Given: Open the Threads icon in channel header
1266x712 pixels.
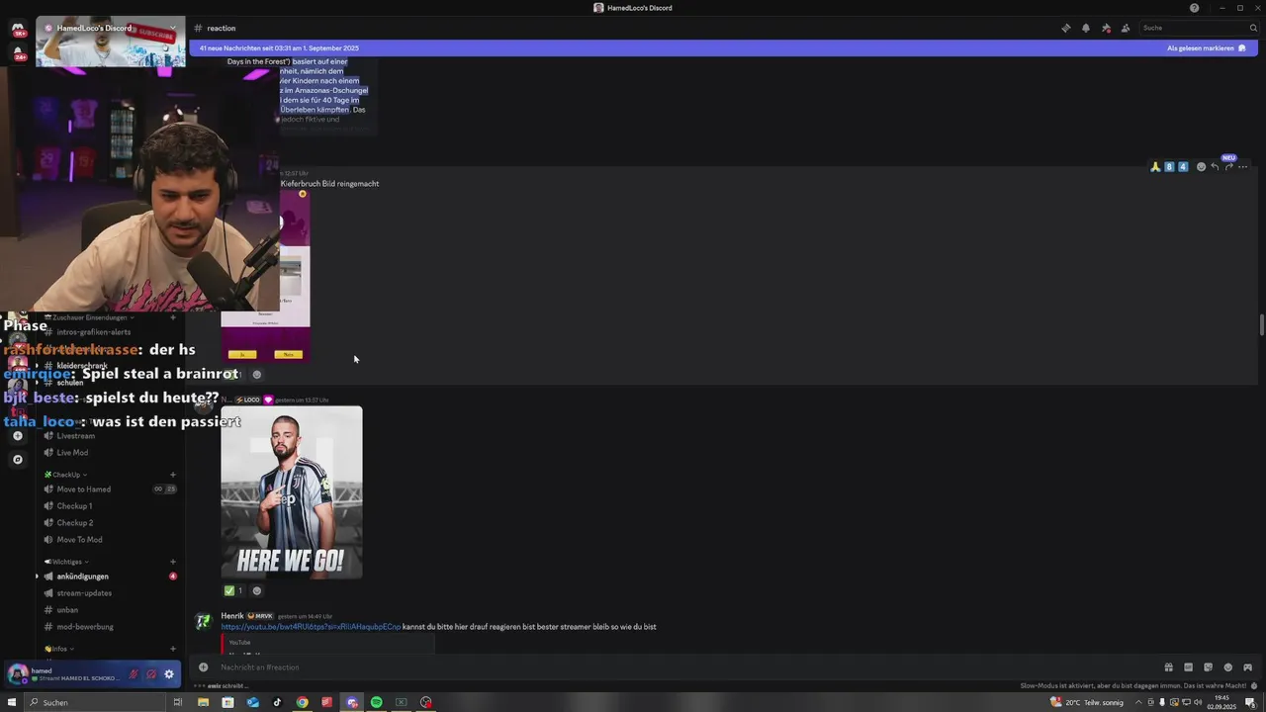Looking at the screenshot, I should (1065, 28).
